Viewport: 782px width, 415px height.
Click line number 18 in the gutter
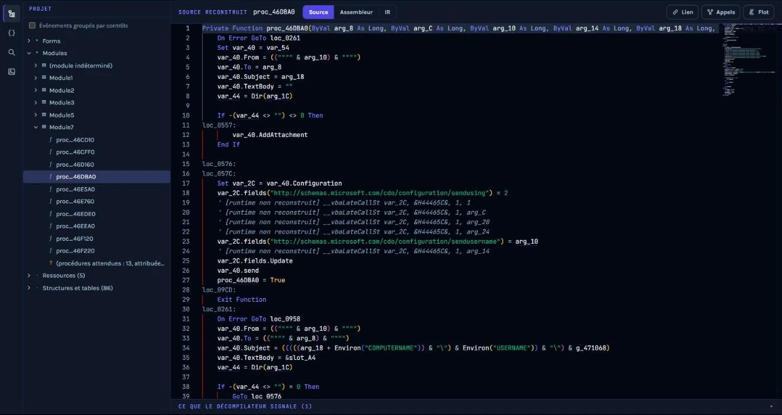click(186, 193)
